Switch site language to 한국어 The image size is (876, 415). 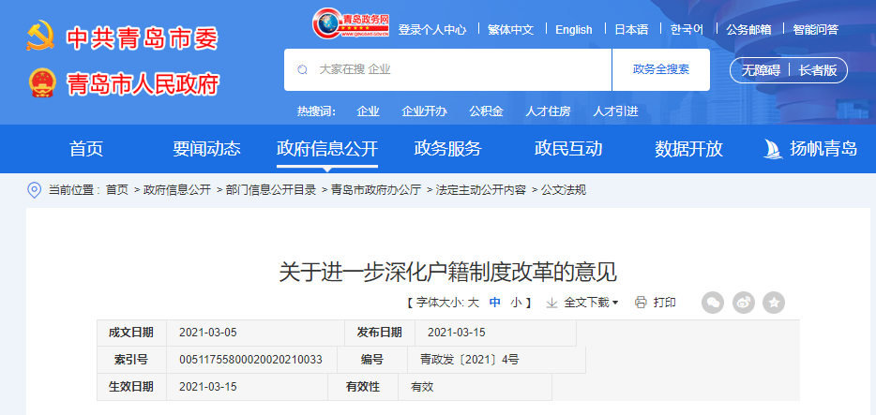pos(687,30)
